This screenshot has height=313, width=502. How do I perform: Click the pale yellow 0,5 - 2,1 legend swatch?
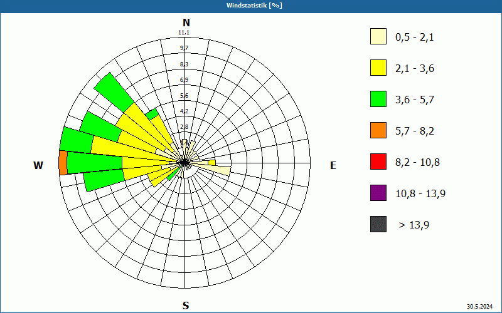click(378, 36)
